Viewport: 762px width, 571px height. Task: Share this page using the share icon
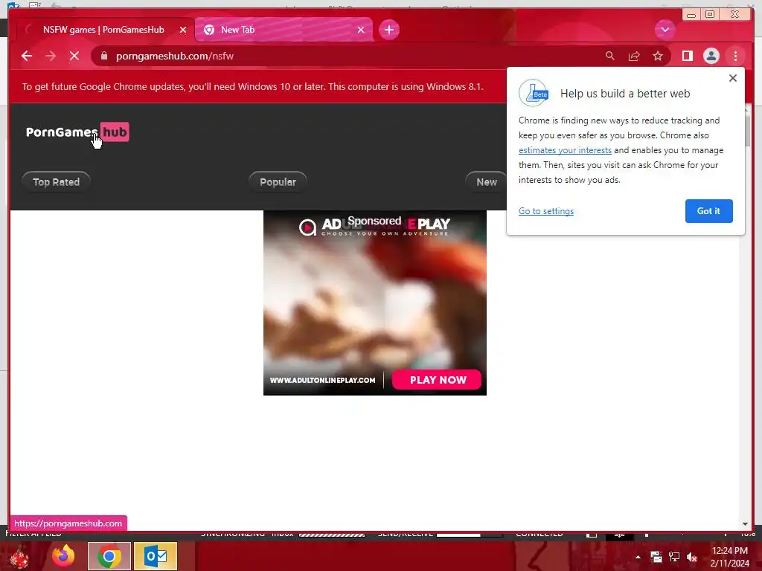click(x=634, y=56)
